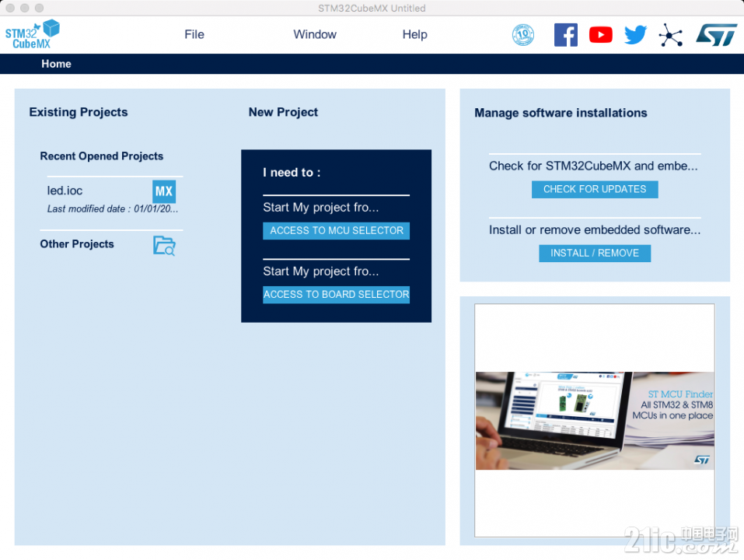Open the Facebook page icon

click(566, 35)
